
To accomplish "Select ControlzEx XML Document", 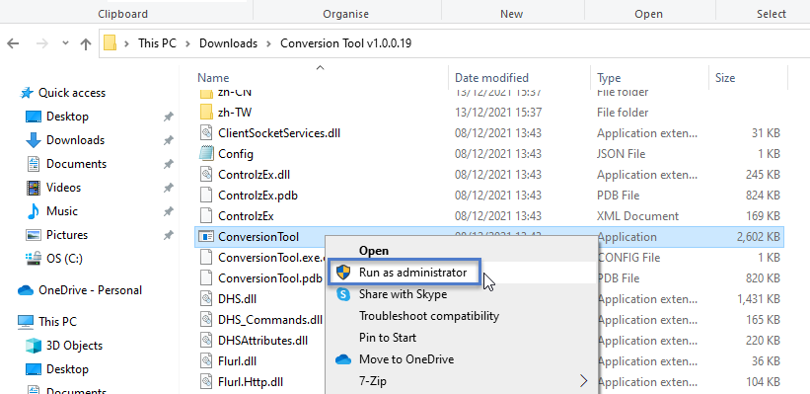I will (246, 216).
